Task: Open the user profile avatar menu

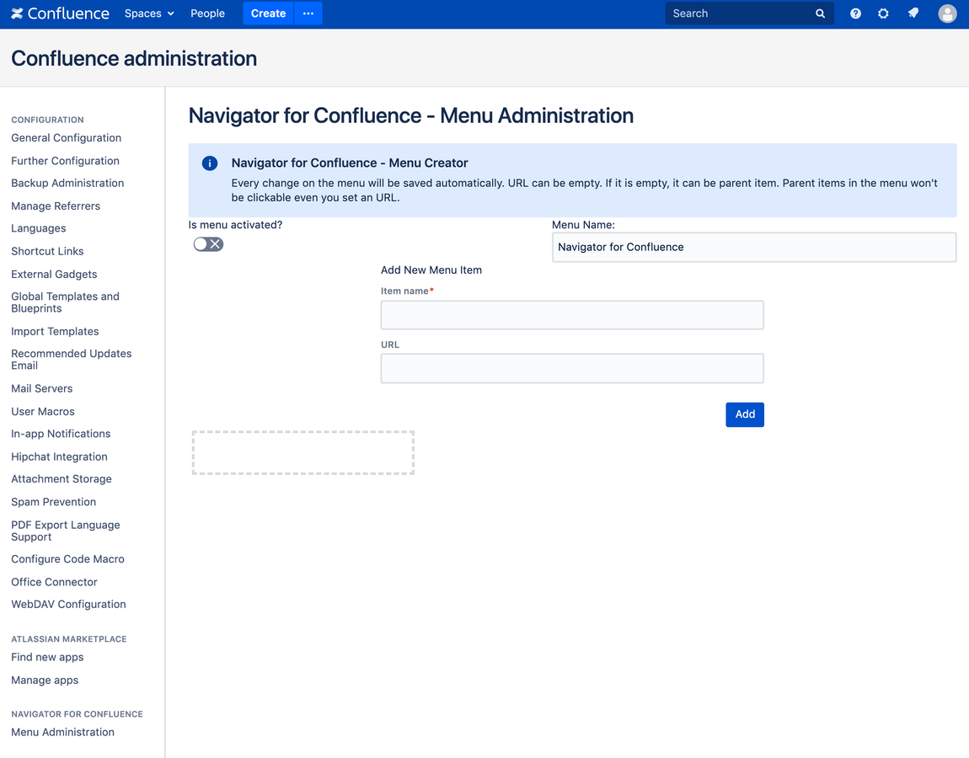Action: click(947, 13)
